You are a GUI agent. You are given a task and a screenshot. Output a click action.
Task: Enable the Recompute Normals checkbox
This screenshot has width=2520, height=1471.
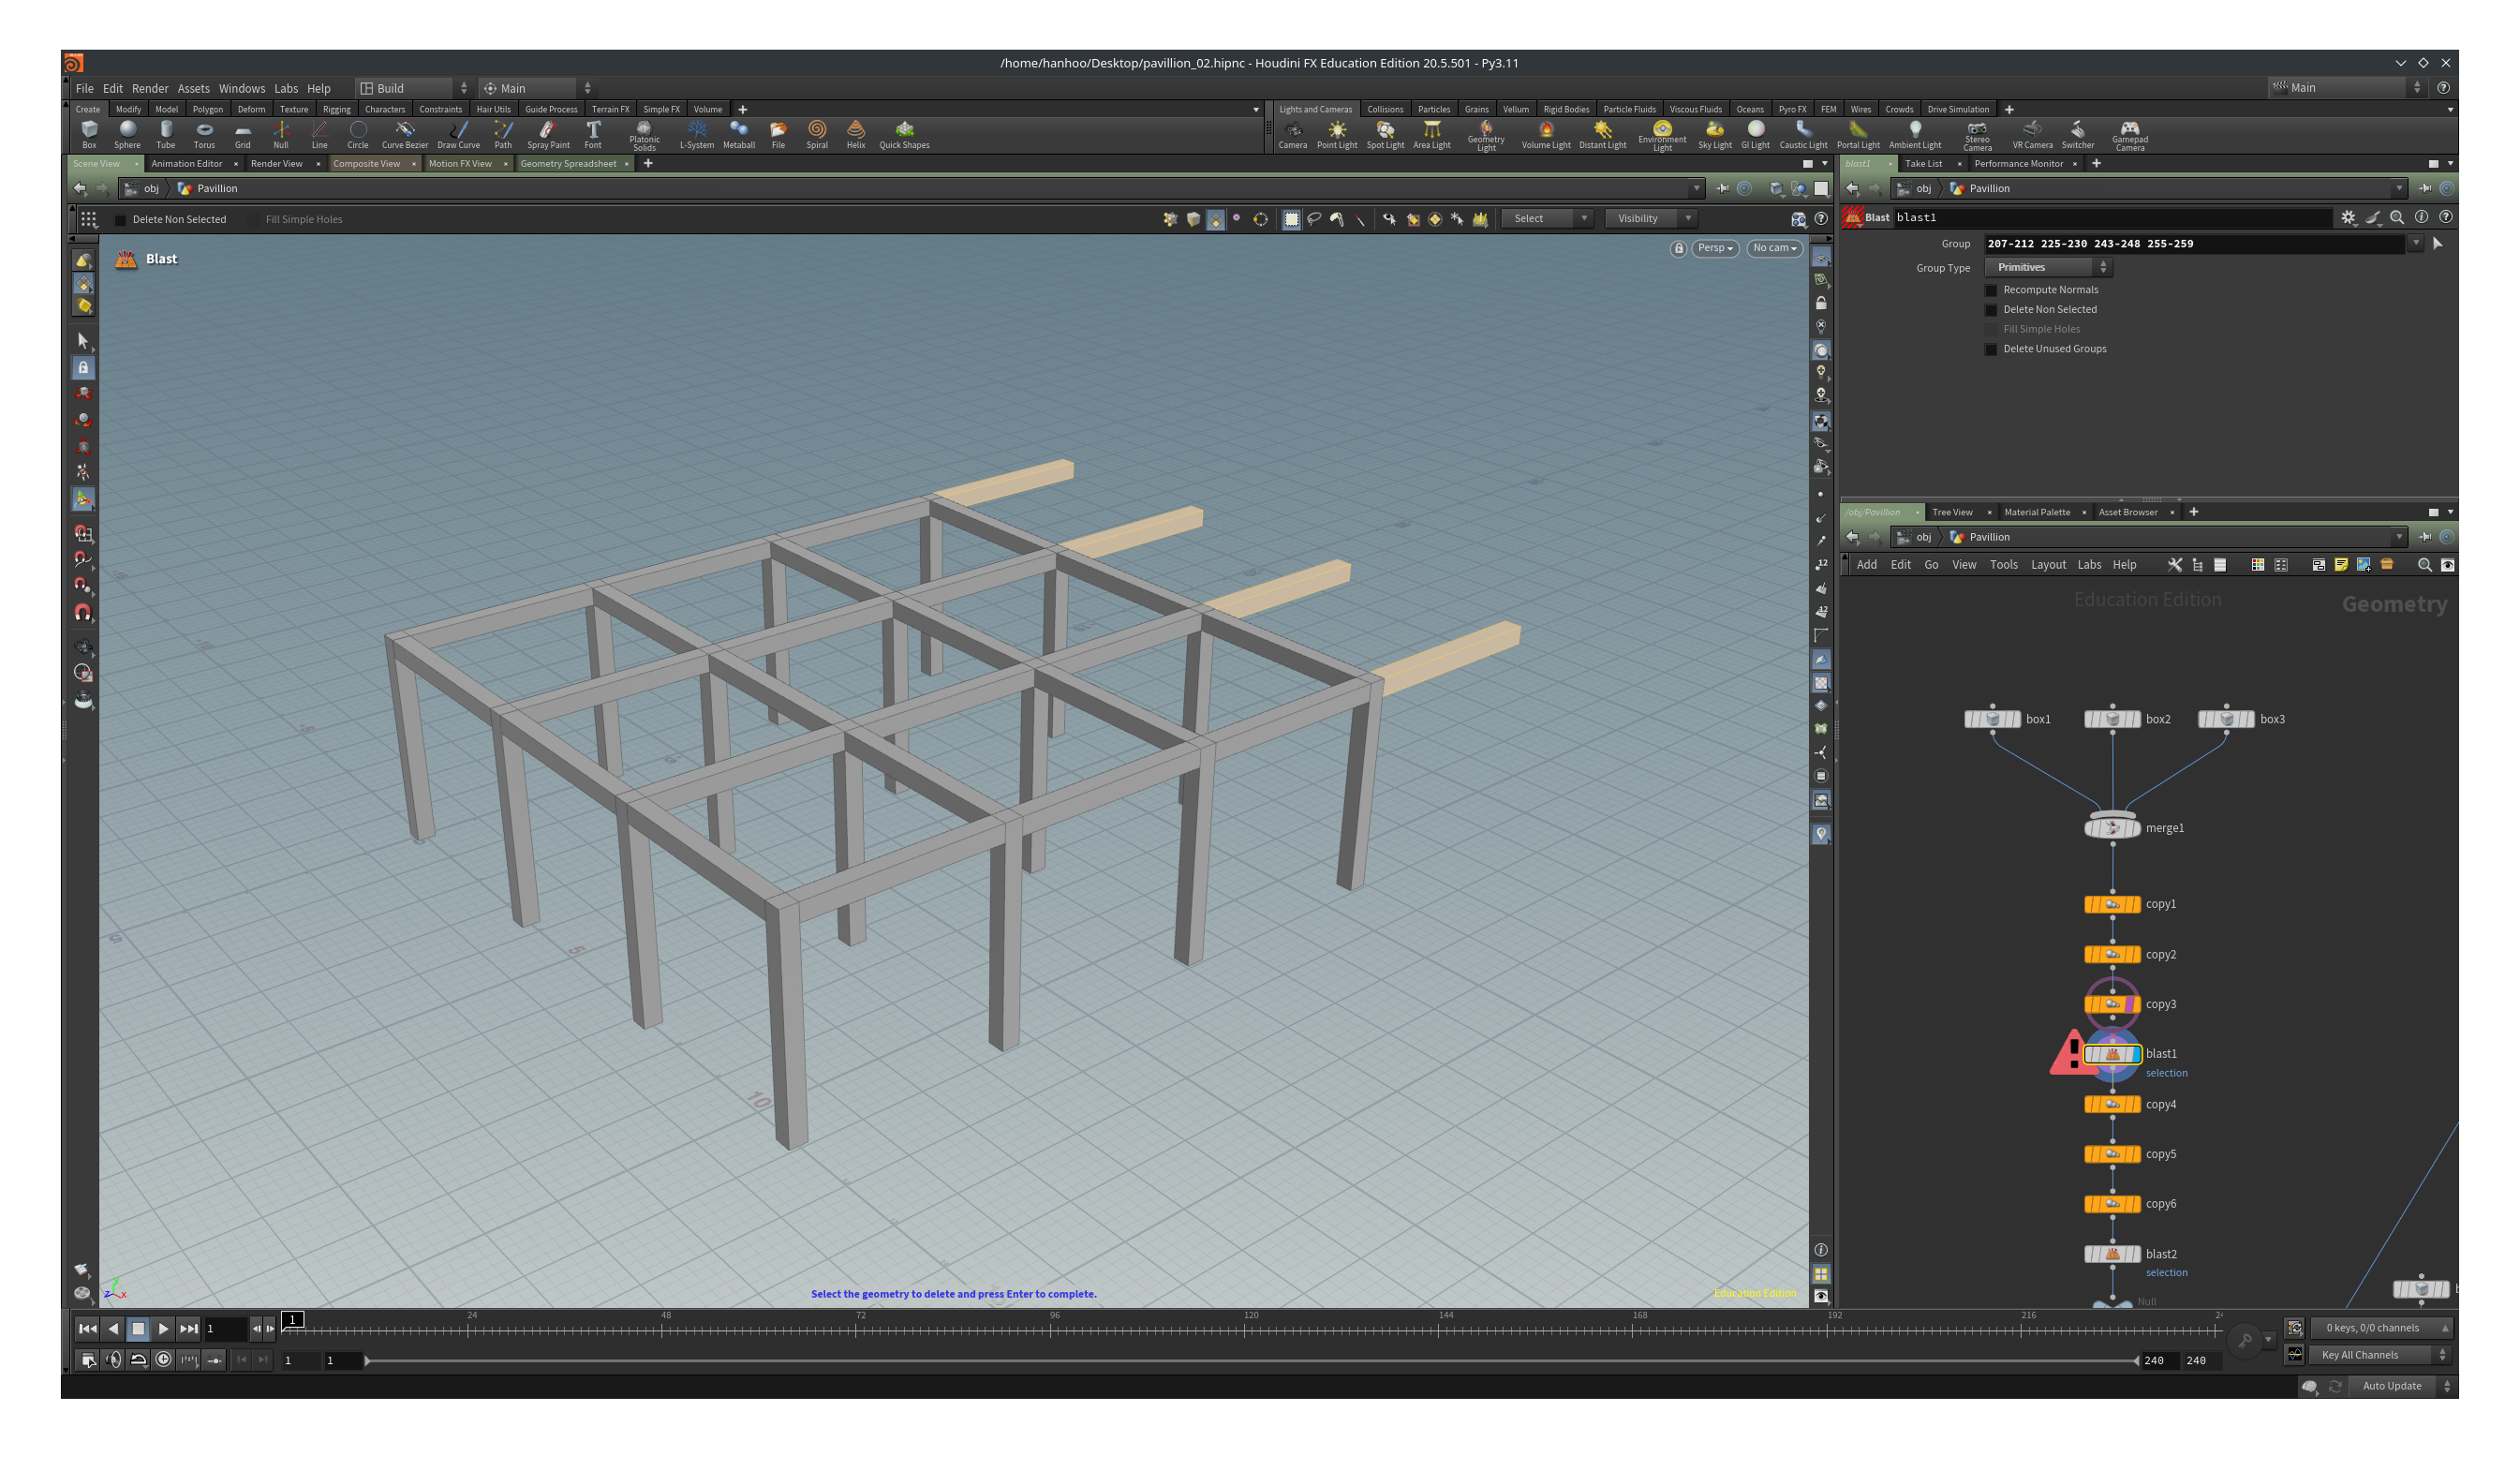click(1990, 289)
